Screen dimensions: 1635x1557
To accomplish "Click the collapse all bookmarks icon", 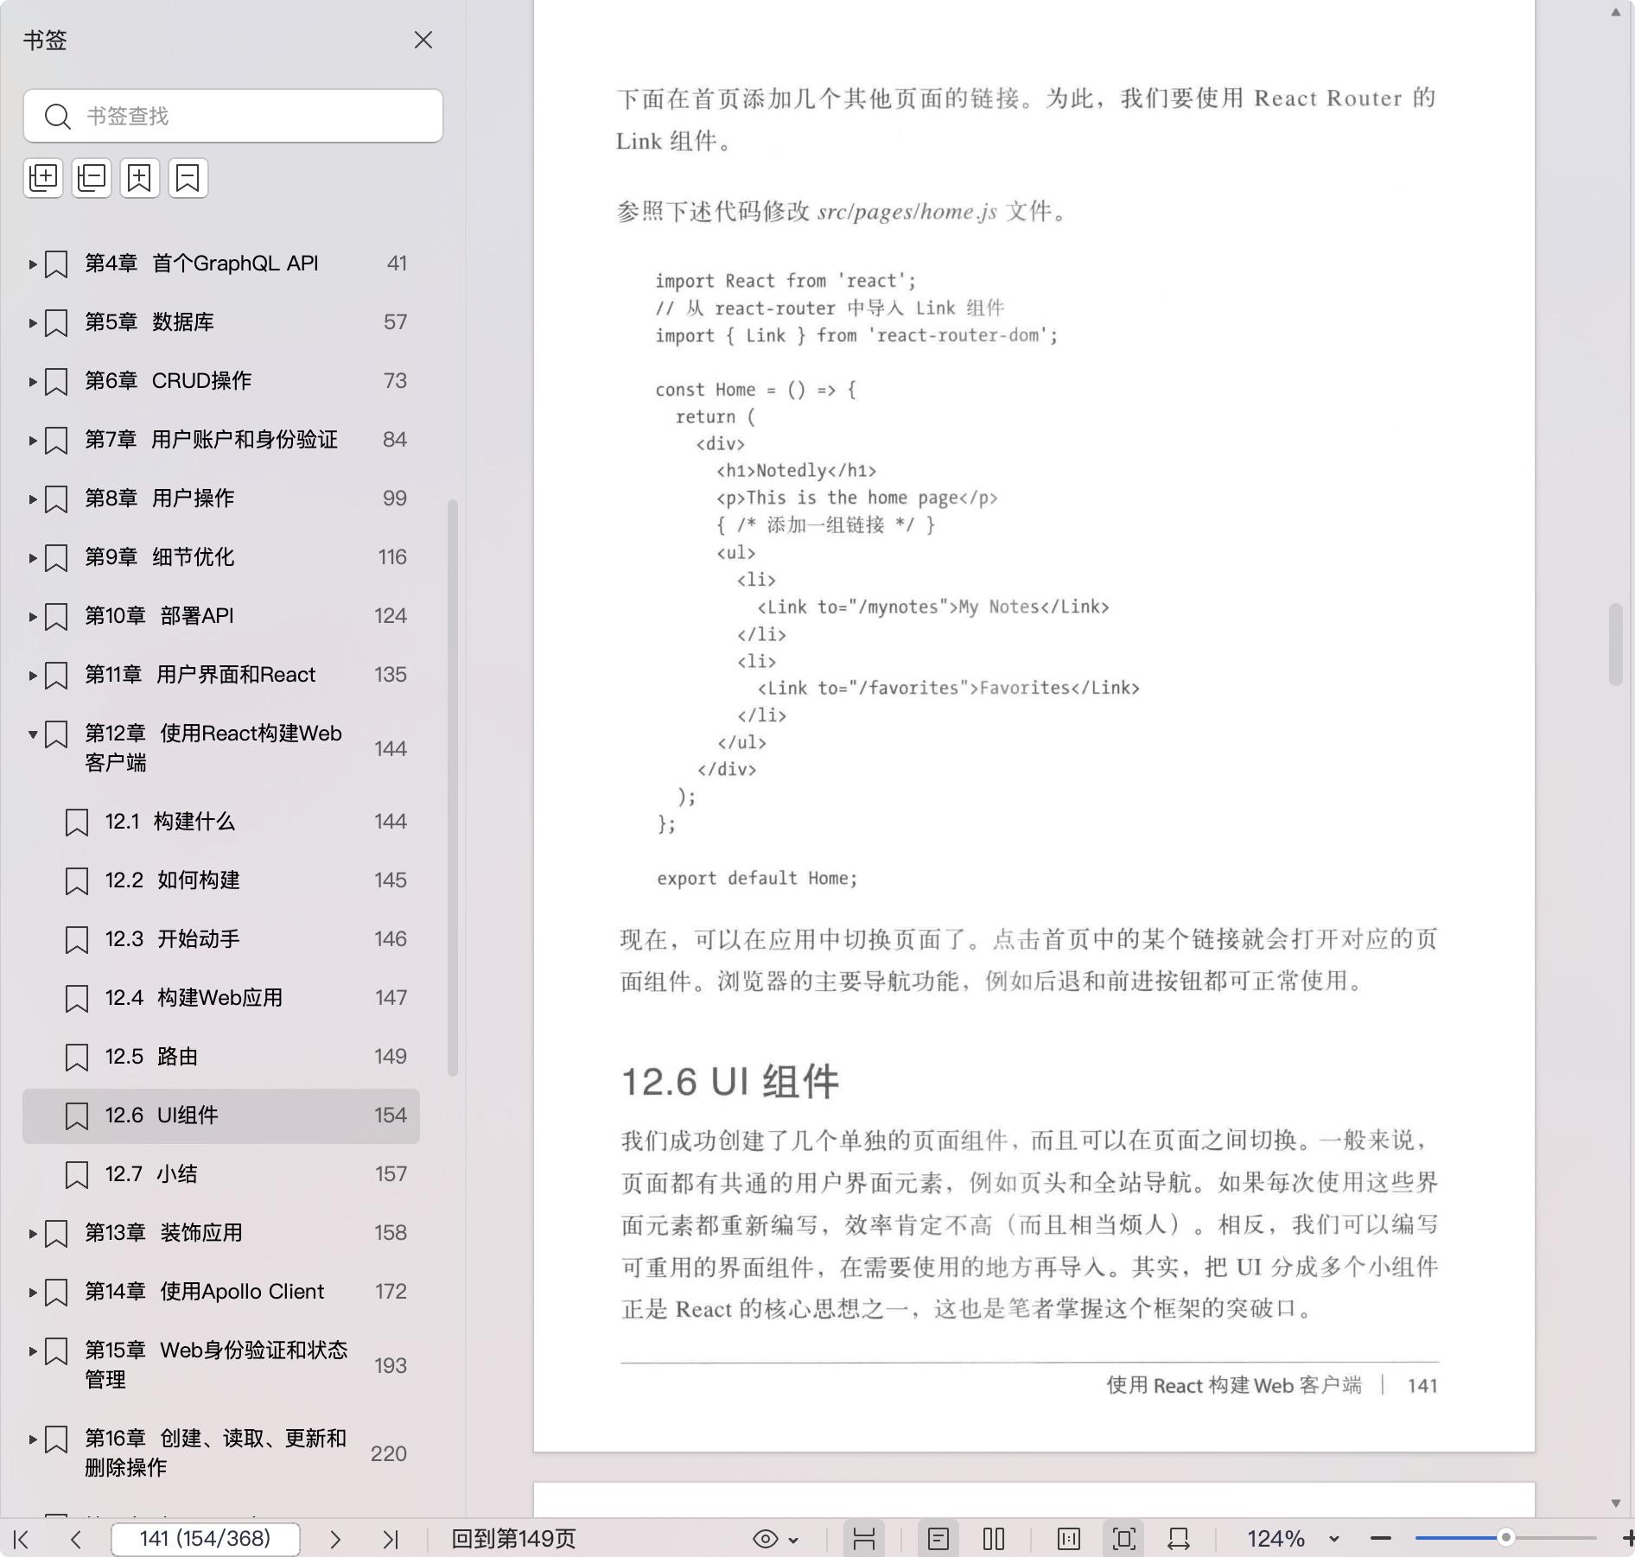I will click(92, 178).
